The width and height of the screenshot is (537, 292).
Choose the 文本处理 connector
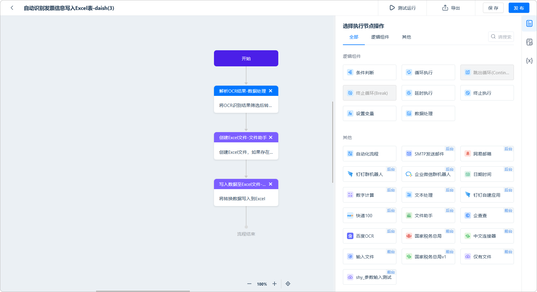(x=428, y=195)
